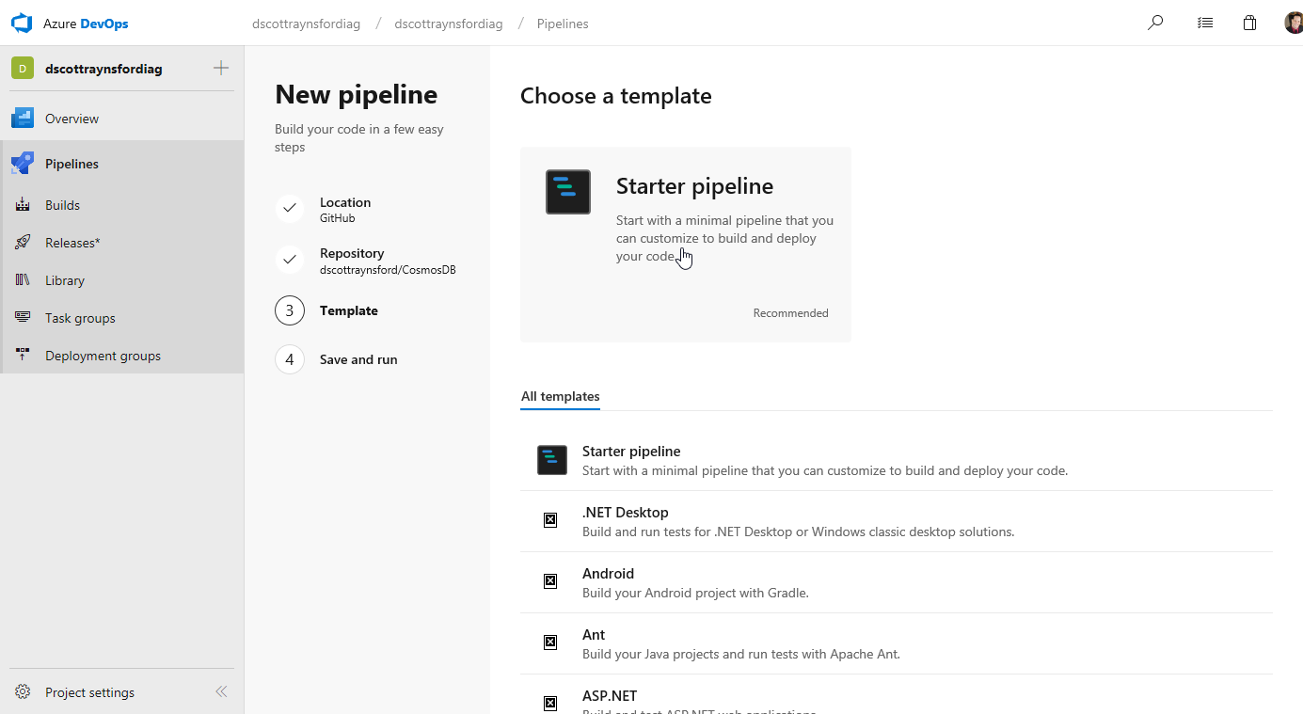Collapse the sidebar with double chevron
Viewport: 1303px width, 714px height.
pos(221,692)
